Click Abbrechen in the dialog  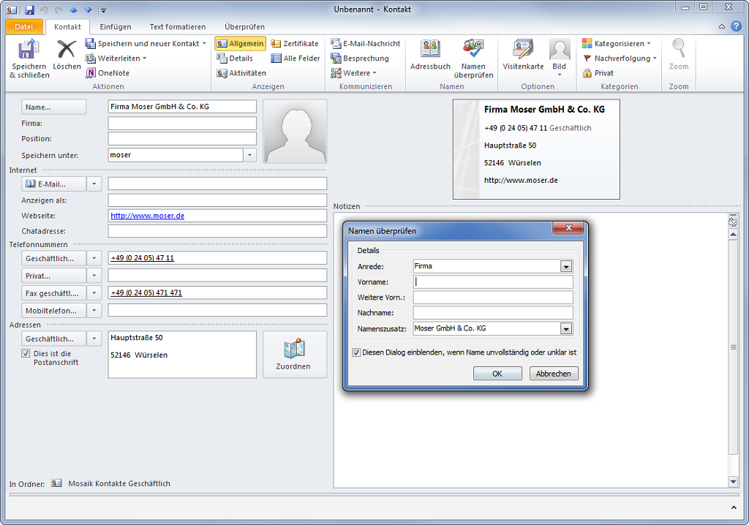click(x=554, y=374)
